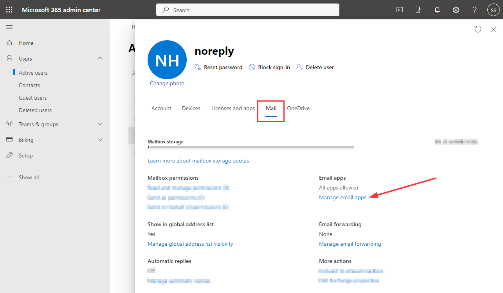Open Contacts in sidebar

coord(29,85)
